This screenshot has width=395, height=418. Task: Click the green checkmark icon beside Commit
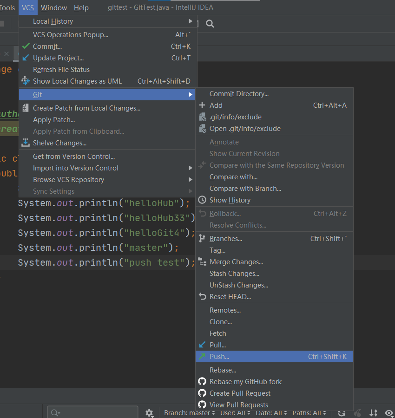(26, 46)
